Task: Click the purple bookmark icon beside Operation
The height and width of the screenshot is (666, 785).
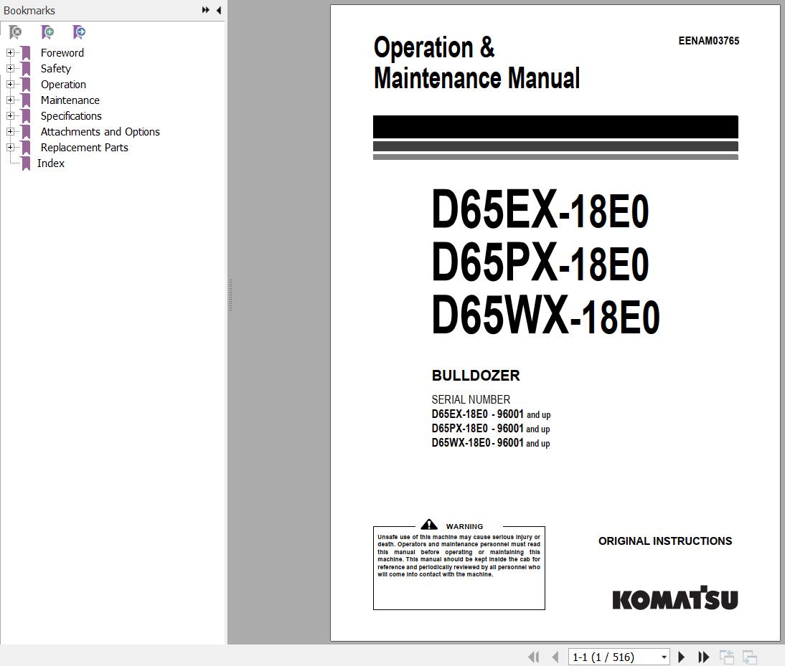Action: [26, 85]
